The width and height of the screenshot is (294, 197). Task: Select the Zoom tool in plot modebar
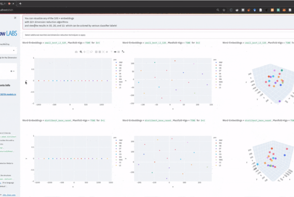(81, 52)
